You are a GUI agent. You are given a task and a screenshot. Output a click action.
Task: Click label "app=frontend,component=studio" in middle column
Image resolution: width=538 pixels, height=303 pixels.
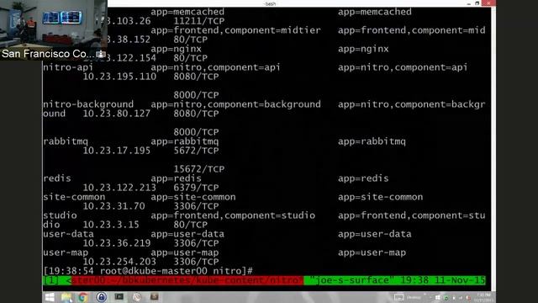(233, 215)
